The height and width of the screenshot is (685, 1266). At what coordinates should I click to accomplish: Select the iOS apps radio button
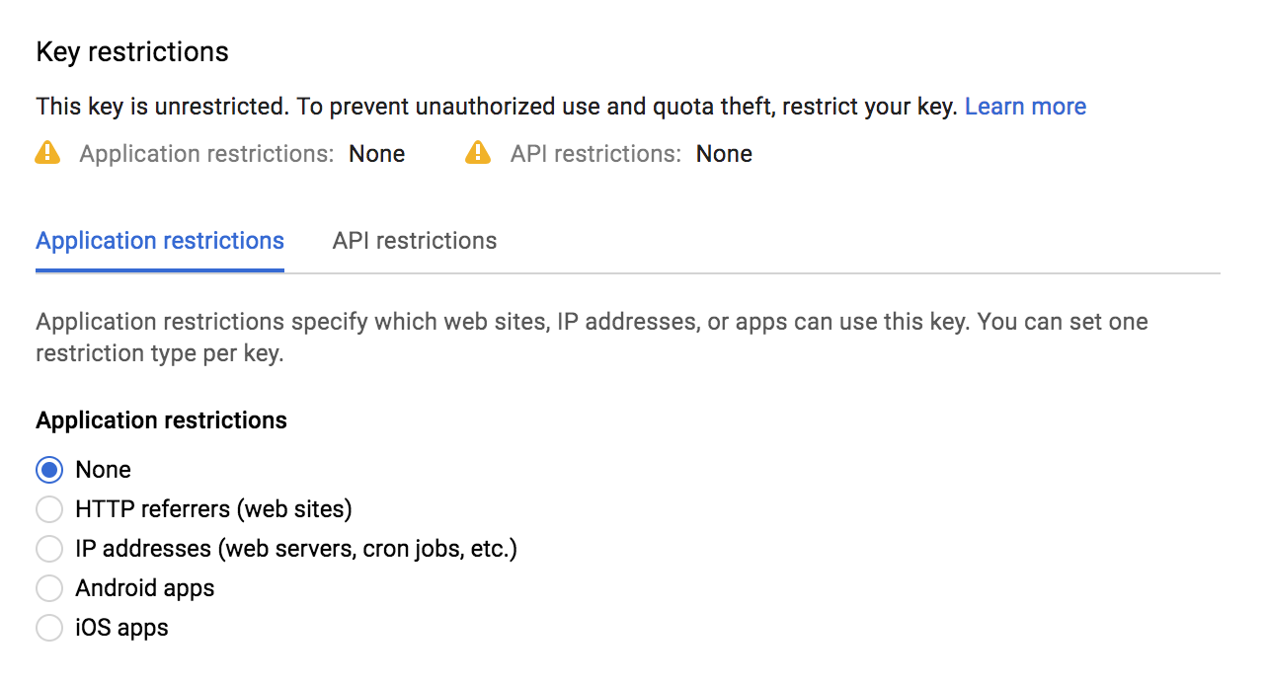point(49,628)
